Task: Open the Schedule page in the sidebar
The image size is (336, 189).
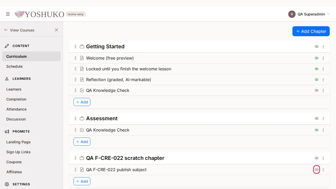Action: pos(31,66)
